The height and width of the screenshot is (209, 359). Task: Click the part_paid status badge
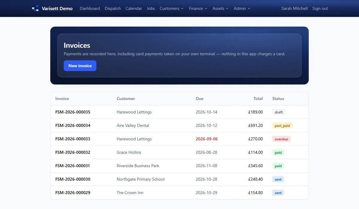coord(282,126)
